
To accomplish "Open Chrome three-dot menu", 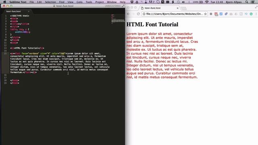I will tap(256, 14).
